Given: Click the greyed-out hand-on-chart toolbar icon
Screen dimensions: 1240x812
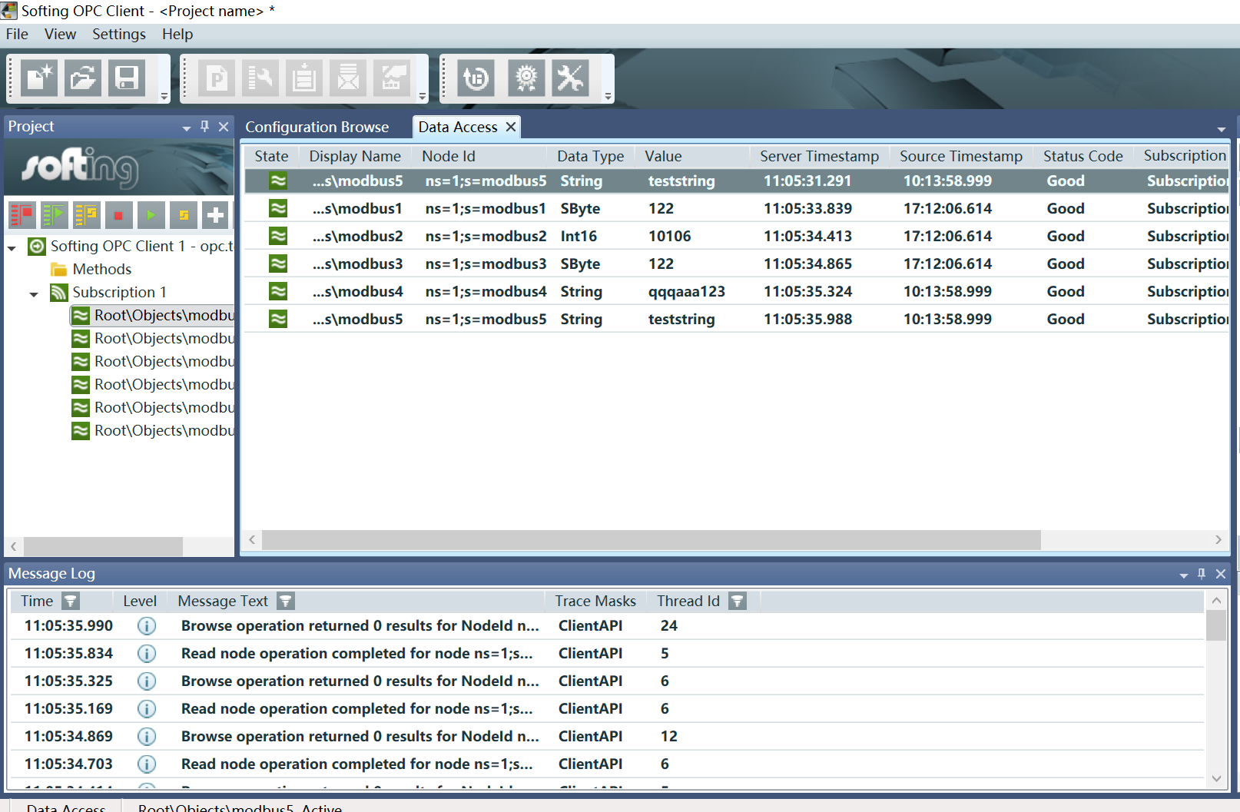Looking at the screenshot, I should pos(393,78).
